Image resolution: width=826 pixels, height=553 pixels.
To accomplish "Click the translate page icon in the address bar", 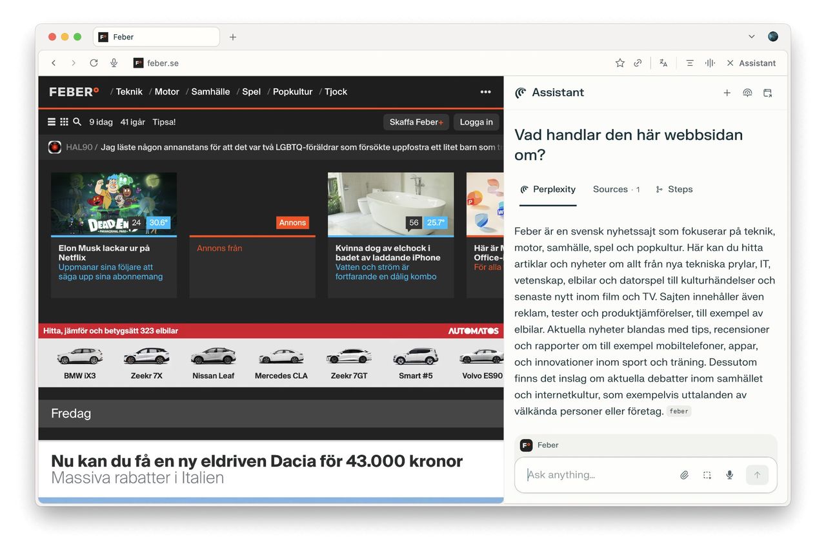I will 663,63.
